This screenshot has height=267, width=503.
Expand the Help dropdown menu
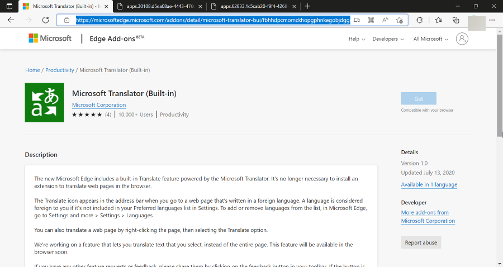[x=357, y=39]
